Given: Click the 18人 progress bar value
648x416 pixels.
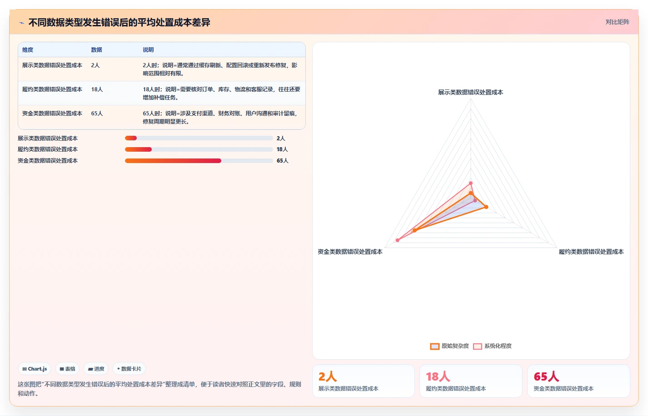Looking at the screenshot, I should point(282,149).
